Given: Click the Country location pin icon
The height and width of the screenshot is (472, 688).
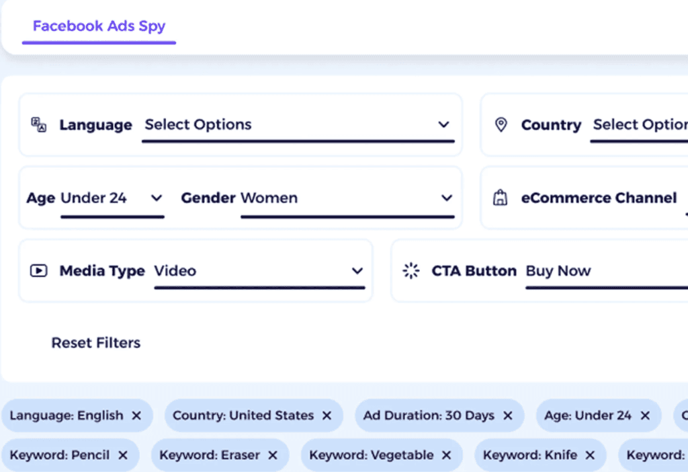Looking at the screenshot, I should click(x=501, y=124).
